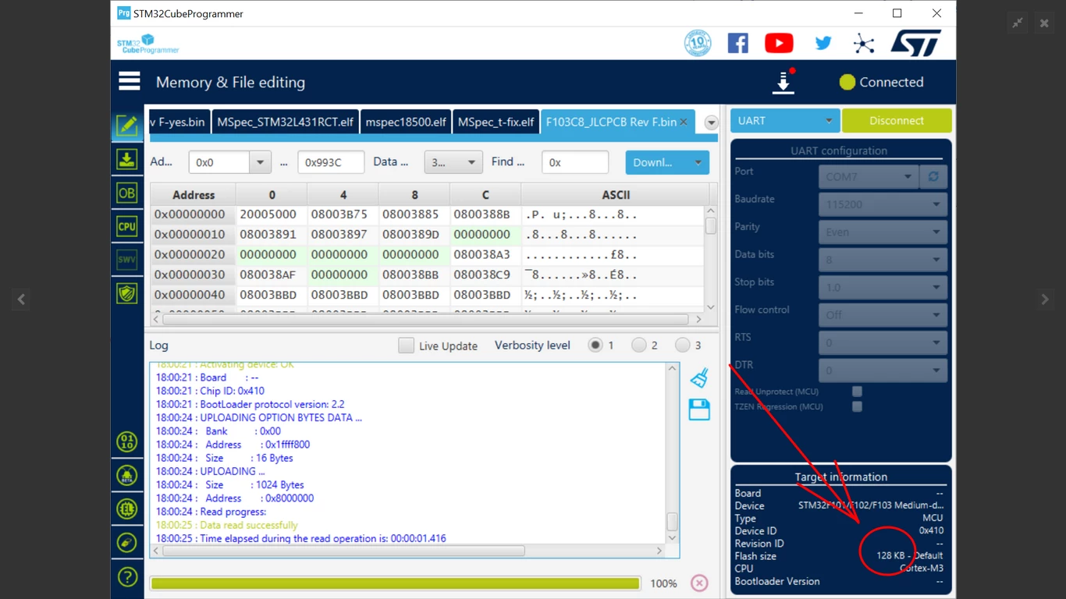
Task: Open the YouTube link icon
Action: tap(779, 43)
